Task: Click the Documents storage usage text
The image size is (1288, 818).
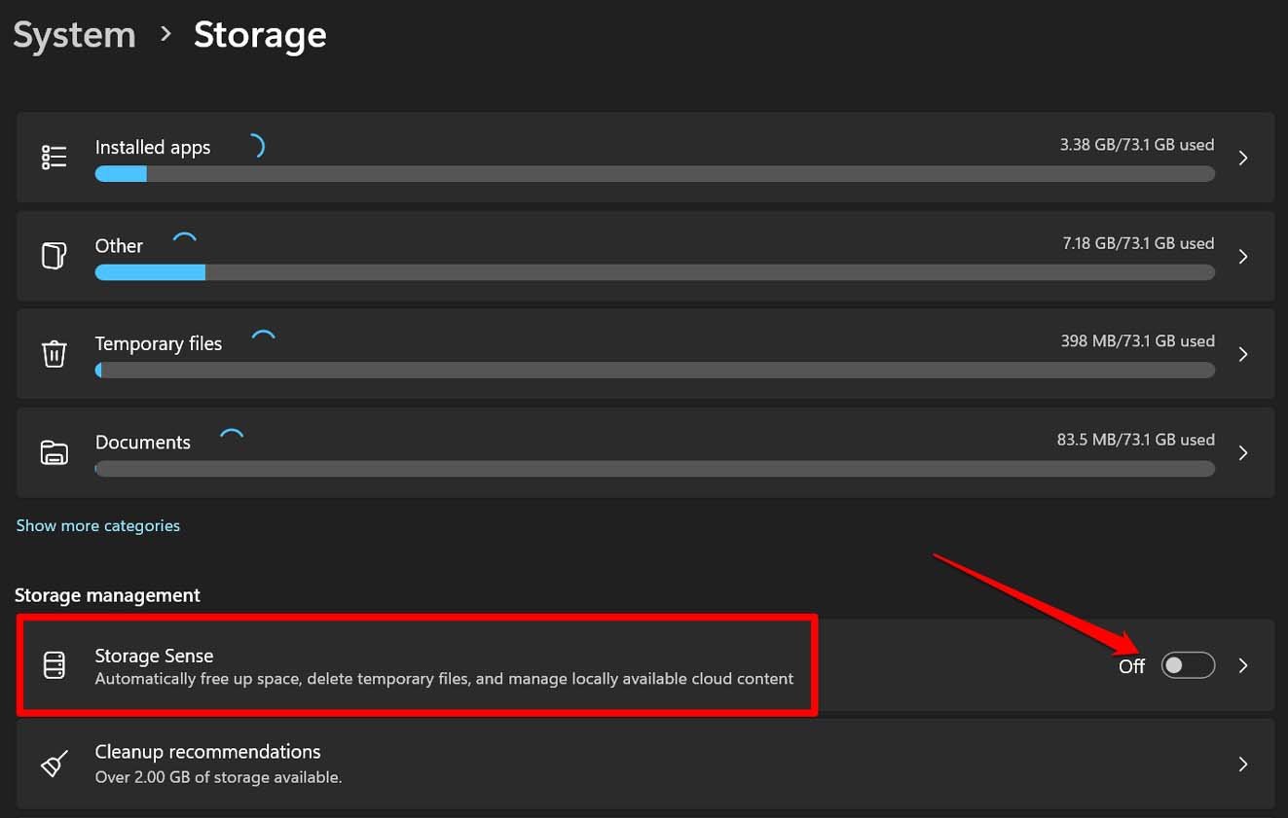Action: point(1137,440)
